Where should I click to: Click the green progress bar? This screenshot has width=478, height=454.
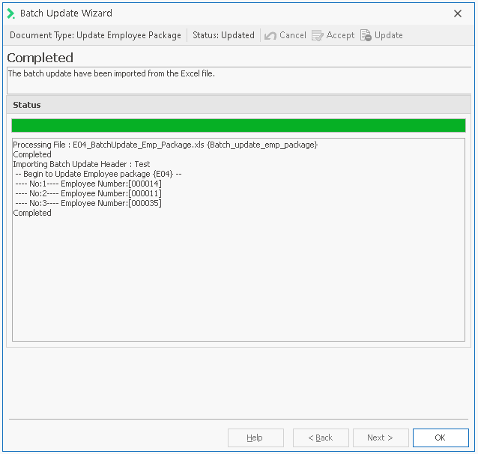238,125
